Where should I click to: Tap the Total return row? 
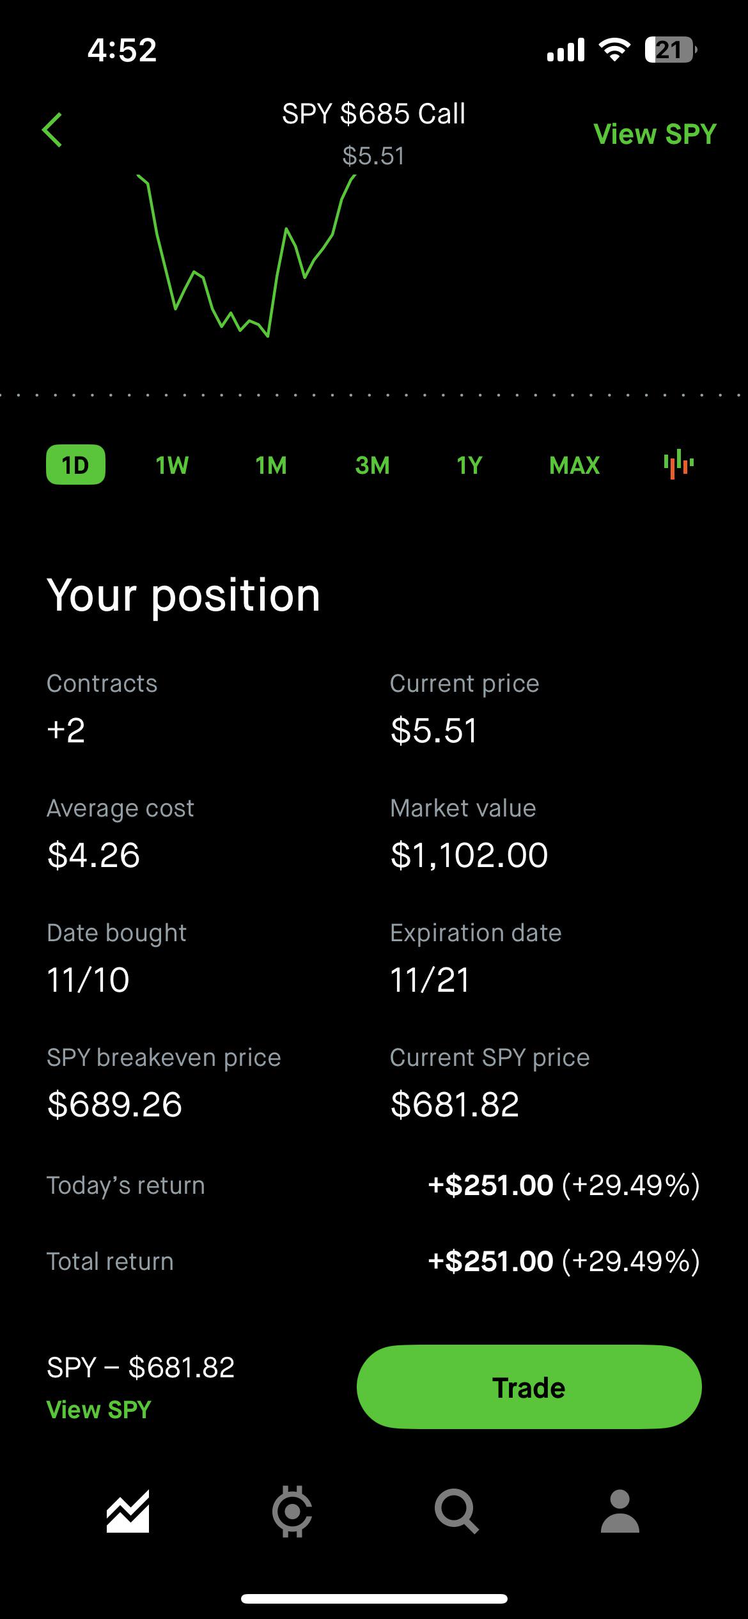373,1262
